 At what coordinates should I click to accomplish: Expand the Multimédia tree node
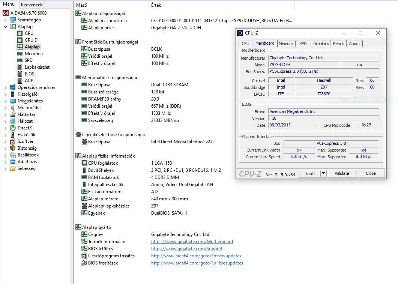pyautogui.click(x=5, y=108)
